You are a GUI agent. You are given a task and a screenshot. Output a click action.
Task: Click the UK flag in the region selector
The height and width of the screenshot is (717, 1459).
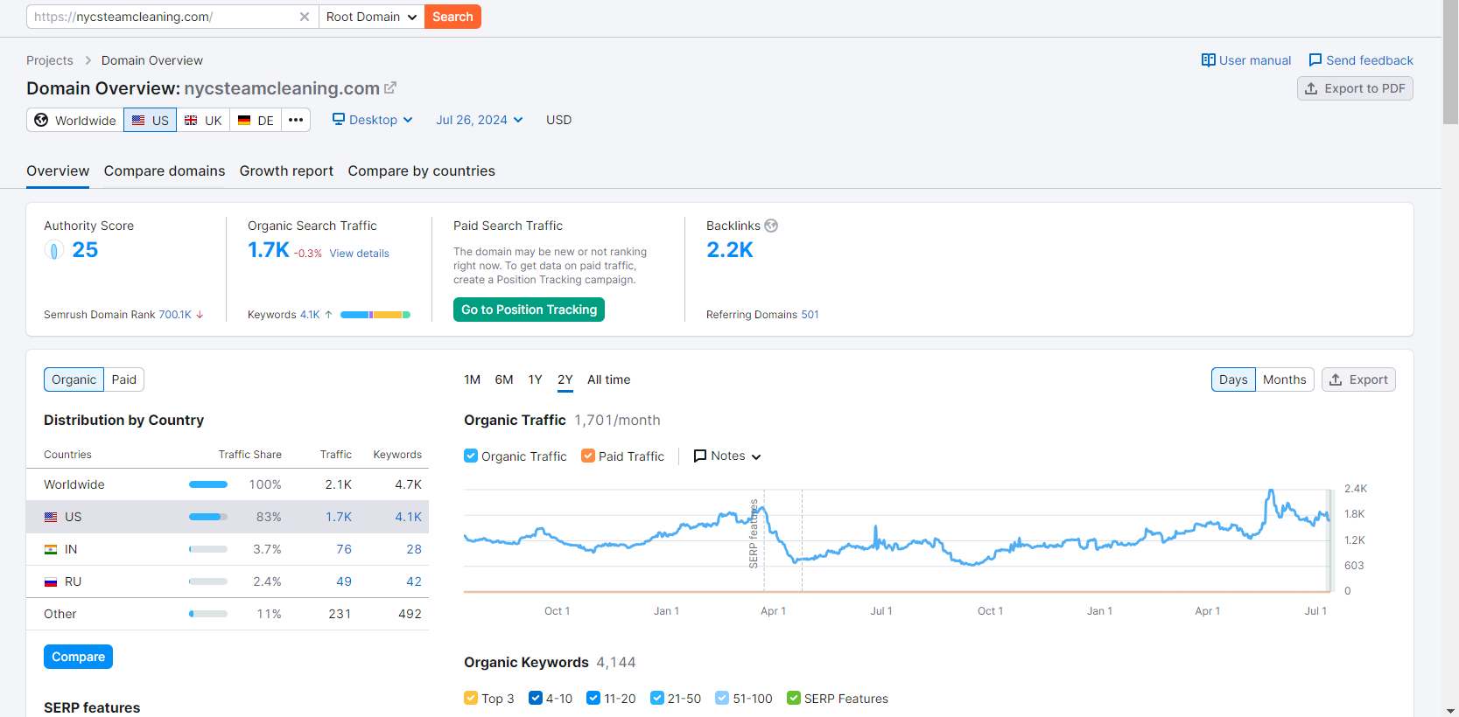coord(191,121)
